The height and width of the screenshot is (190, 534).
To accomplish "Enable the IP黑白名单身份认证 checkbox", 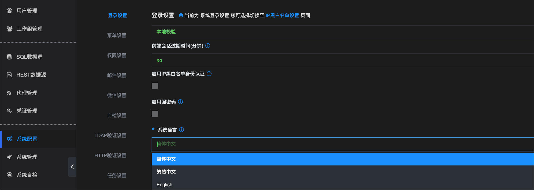I will [155, 86].
